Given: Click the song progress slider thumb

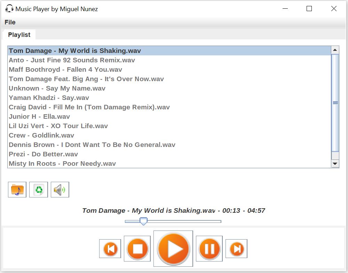Looking at the screenshot, I should click(143, 221).
